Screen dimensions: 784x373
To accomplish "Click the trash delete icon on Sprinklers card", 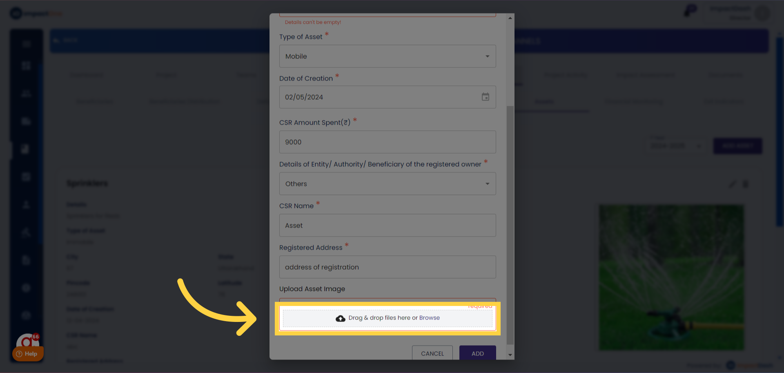I will pyautogui.click(x=746, y=184).
